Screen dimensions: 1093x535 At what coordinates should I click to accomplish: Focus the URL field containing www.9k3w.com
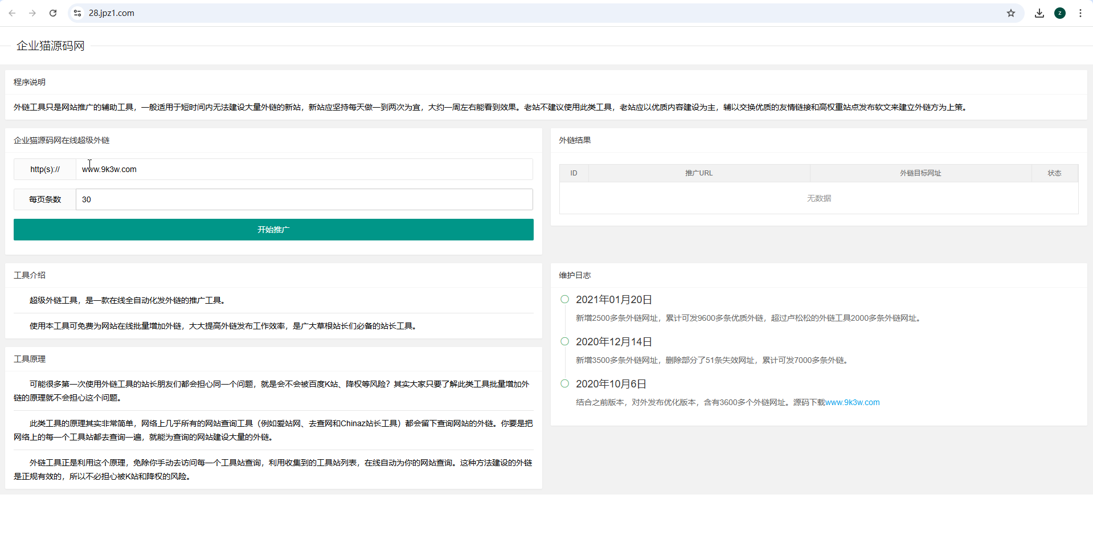coord(304,169)
